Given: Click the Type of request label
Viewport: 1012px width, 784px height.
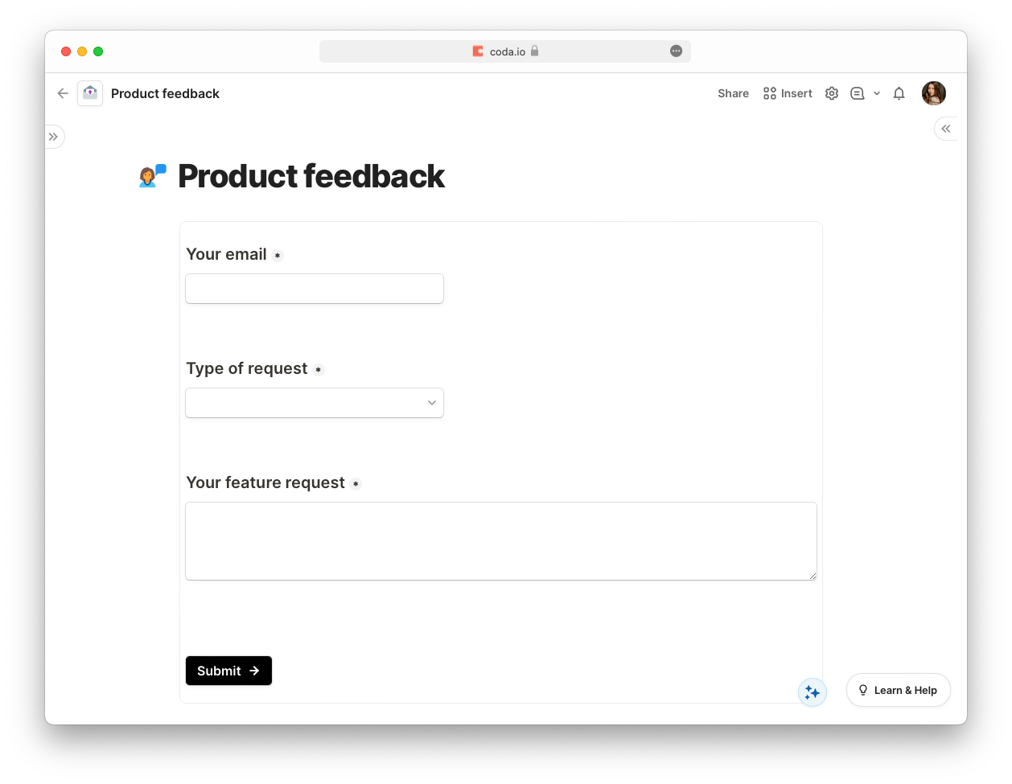Looking at the screenshot, I should [x=247, y=368].
